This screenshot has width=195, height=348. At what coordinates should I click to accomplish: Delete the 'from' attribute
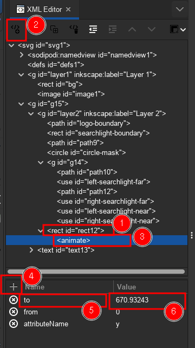(x=14, y=312)
